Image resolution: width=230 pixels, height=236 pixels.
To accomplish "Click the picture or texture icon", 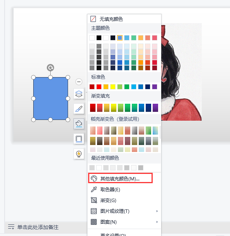I will pos(94,211).
